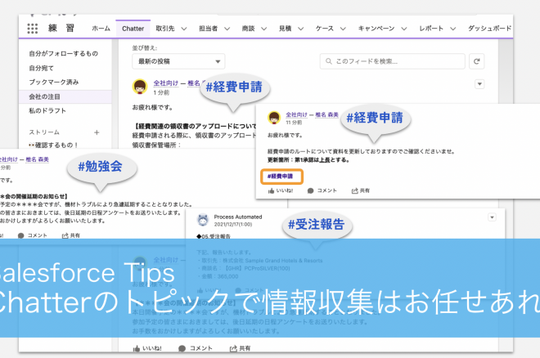Refresh the feed with the reload icon
The height and width of the screenshot is (358, 540).
[x=477, y=61]
